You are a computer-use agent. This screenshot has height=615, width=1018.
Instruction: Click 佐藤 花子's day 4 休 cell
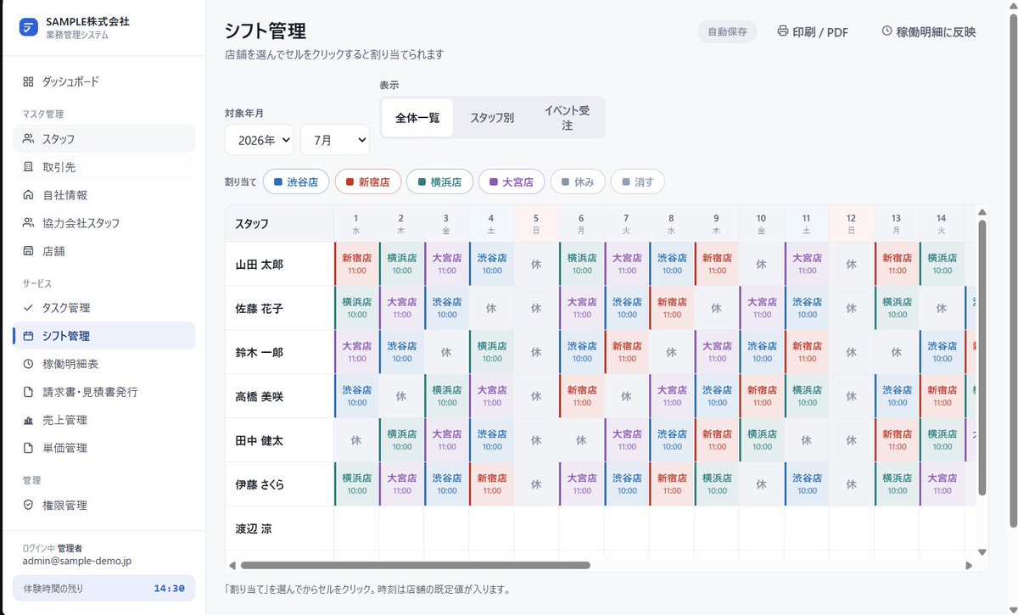point(491,308)
